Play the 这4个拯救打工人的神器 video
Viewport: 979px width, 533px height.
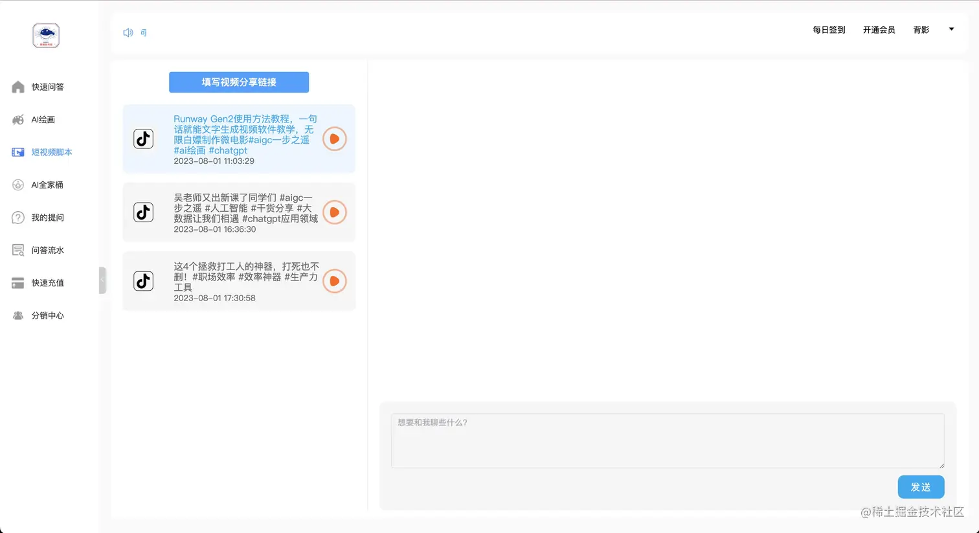[335, 281]
